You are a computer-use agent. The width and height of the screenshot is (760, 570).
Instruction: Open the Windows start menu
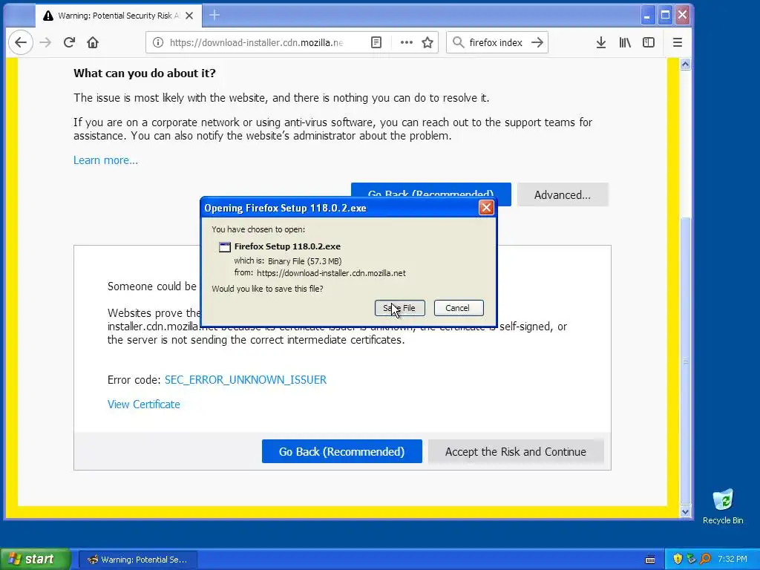coord(36,560)
